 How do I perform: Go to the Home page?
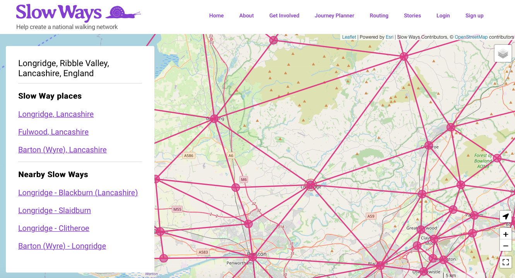[216, 15]
